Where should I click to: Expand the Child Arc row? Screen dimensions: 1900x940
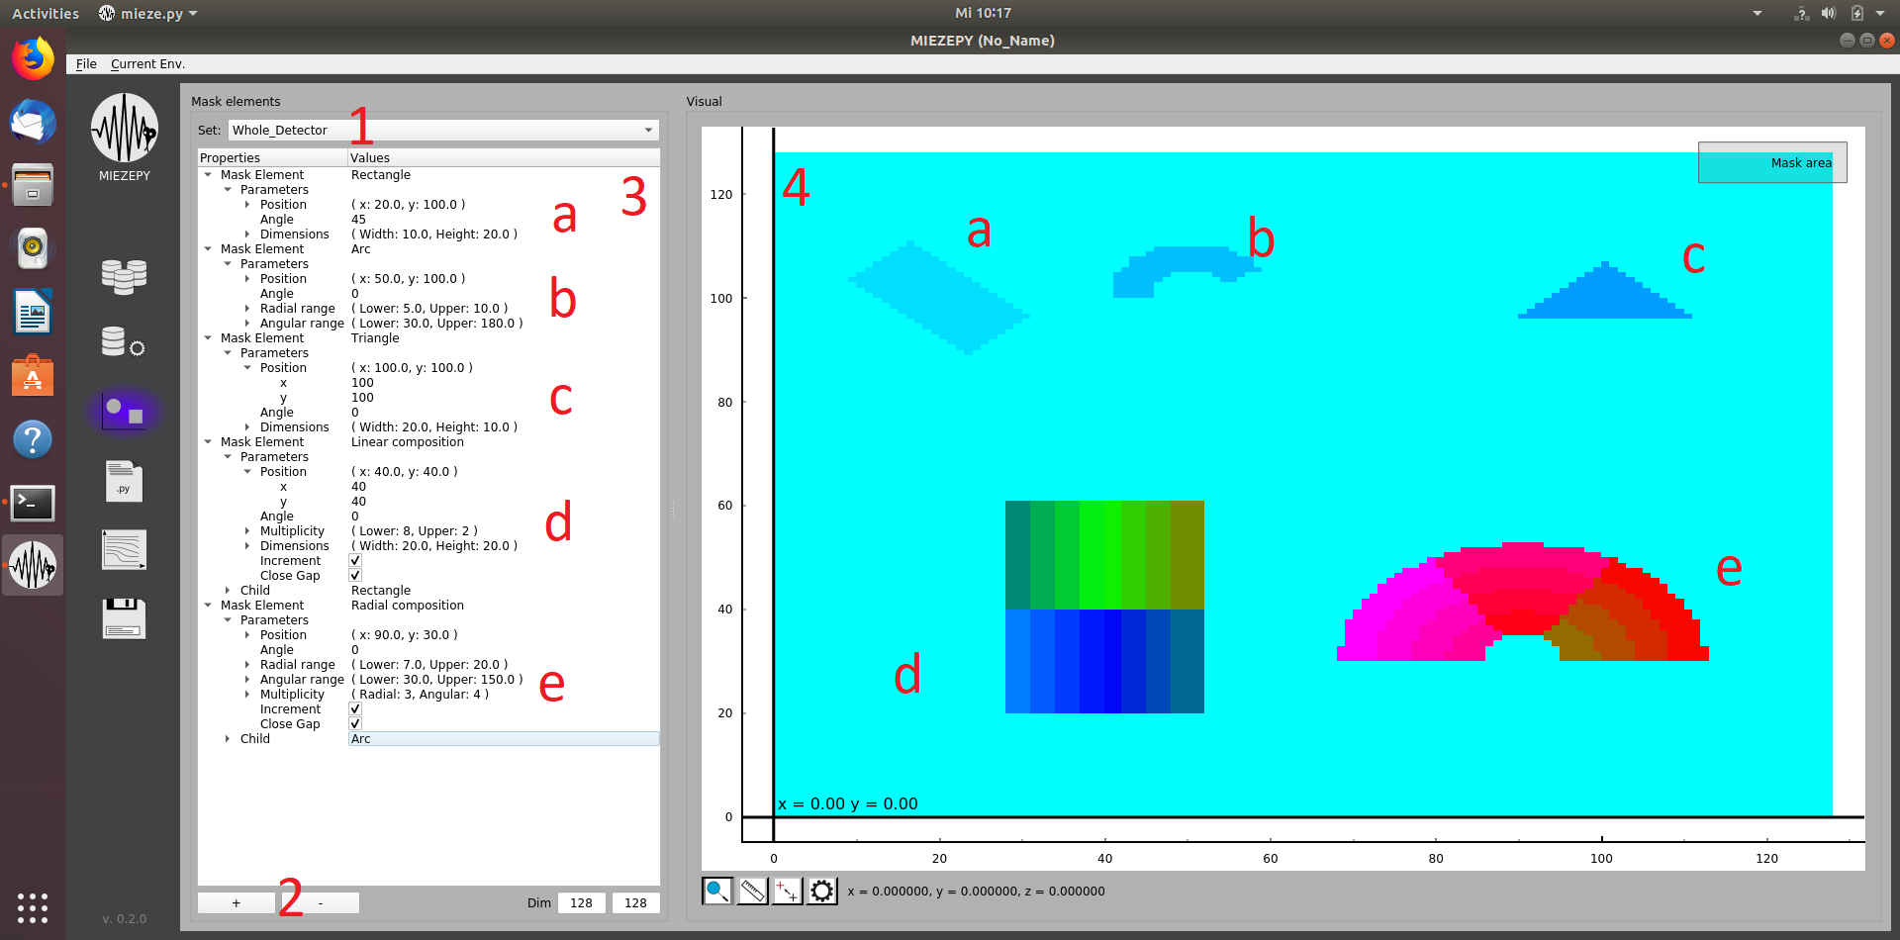[228, 738]
